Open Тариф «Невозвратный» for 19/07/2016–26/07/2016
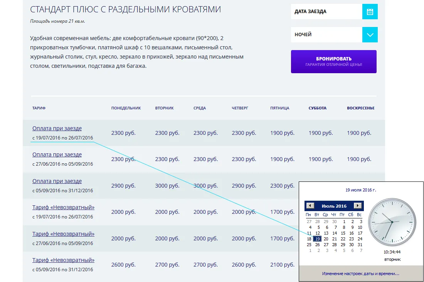The height and width of the screenshot is (282, 424). pyautogui.click(x=63, y=207)
